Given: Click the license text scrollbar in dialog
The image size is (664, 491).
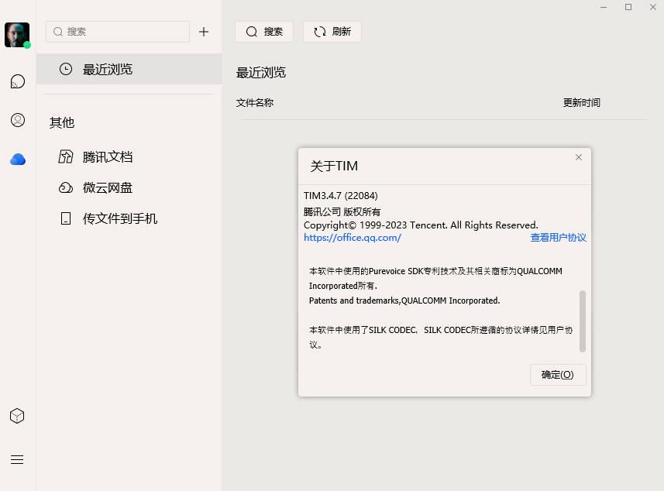Looking at the screenshot, I should tap(583, 321).
